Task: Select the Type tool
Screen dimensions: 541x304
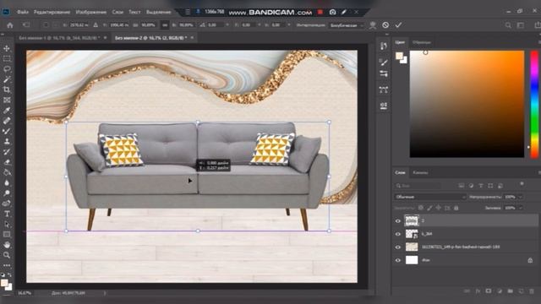Action: 7,214
